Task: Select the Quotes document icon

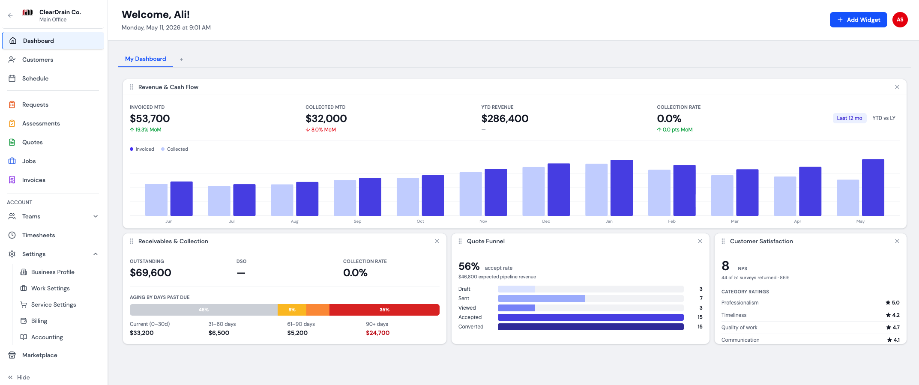Action: [x=12, y=142]
